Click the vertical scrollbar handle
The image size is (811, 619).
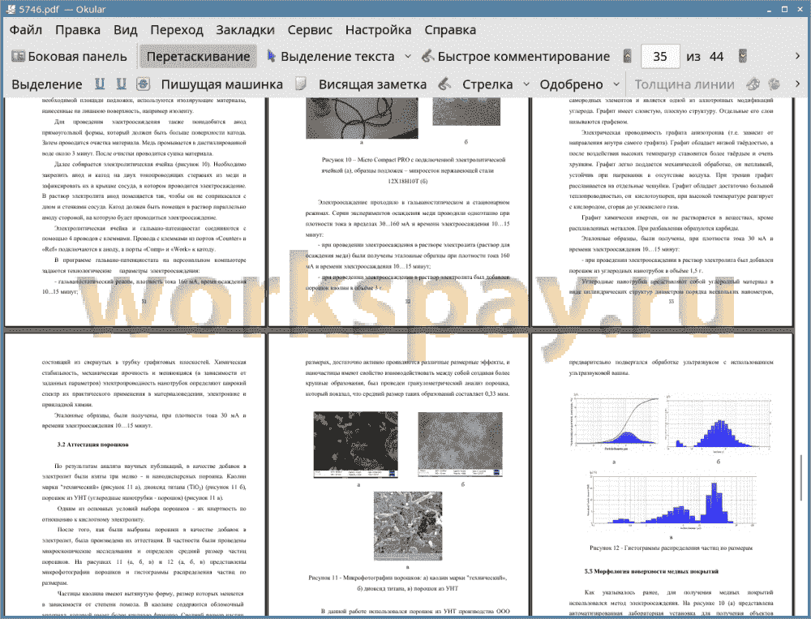coord(802,478)
